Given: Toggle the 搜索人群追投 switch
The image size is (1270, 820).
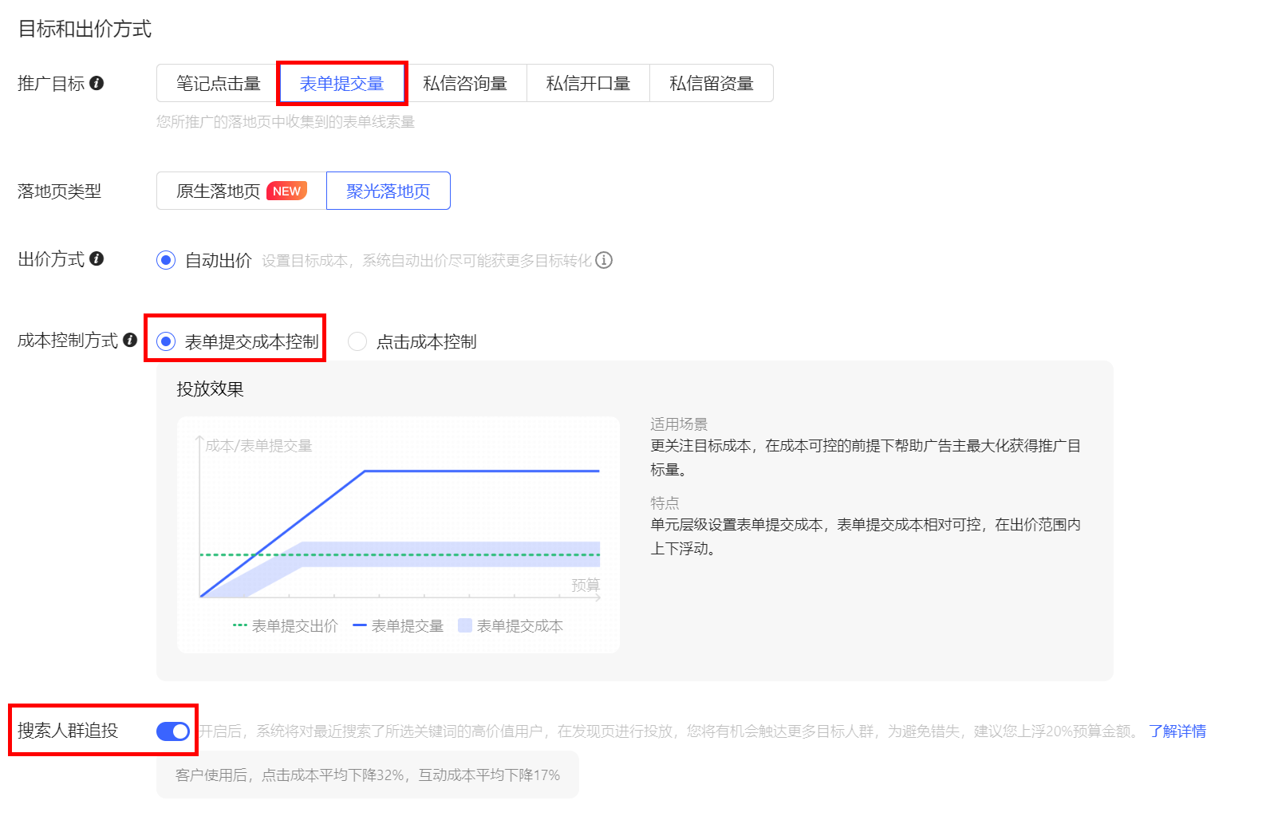Looking at the screenshot, I should (173, 731).
